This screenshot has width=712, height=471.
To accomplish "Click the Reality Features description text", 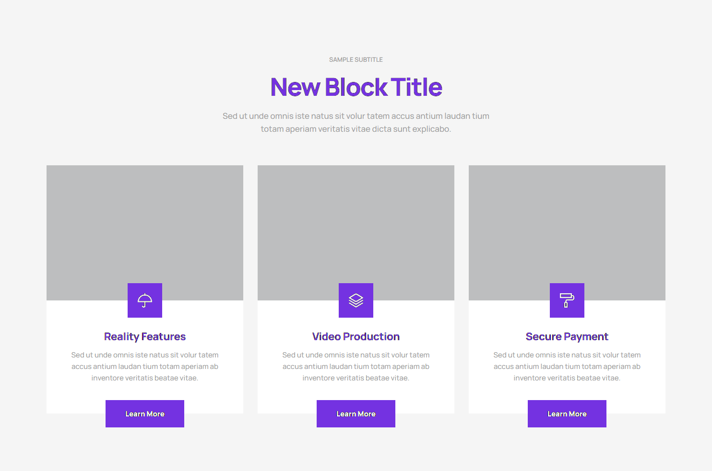I will click(145, 367).
